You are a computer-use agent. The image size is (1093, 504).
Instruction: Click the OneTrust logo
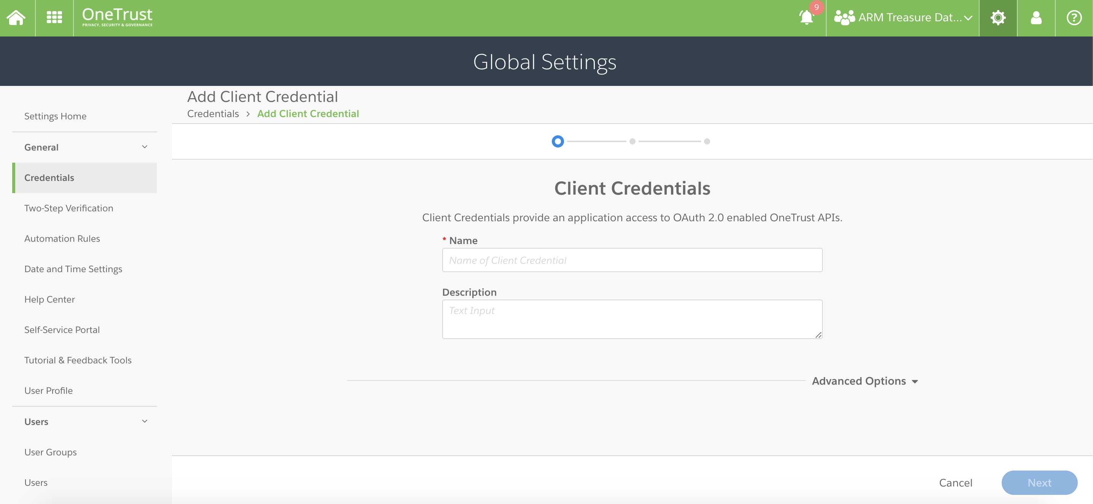point(117,17)
